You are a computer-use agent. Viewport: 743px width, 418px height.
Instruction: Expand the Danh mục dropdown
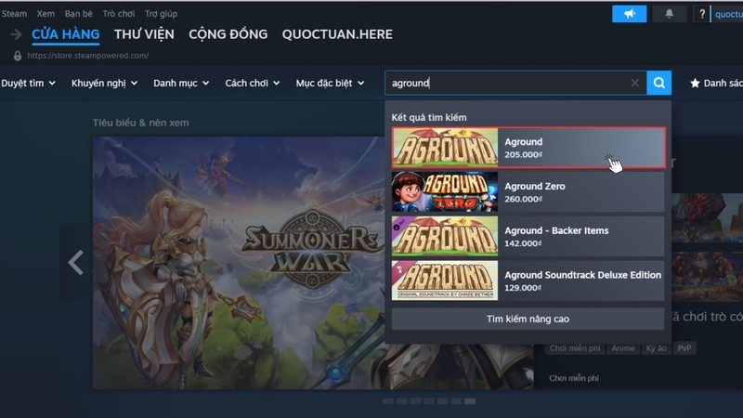click(181, 84)
